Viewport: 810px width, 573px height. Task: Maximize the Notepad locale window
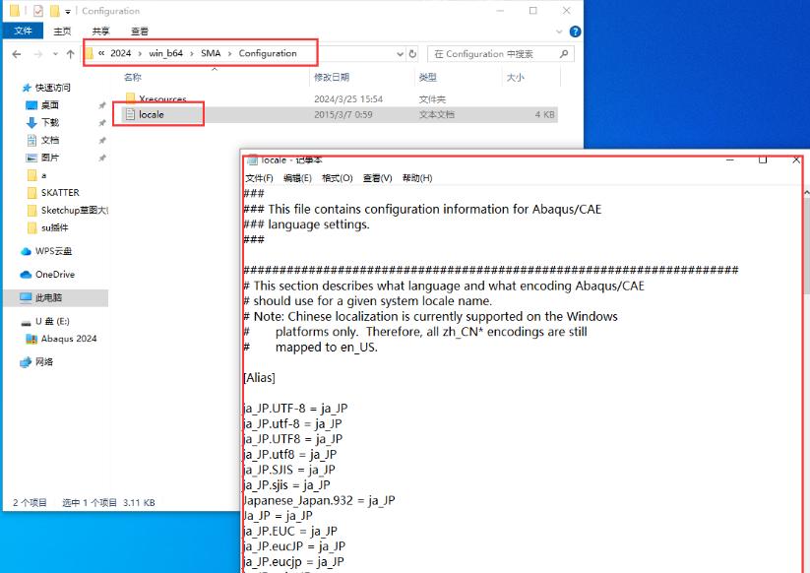[x=763, y=159]
